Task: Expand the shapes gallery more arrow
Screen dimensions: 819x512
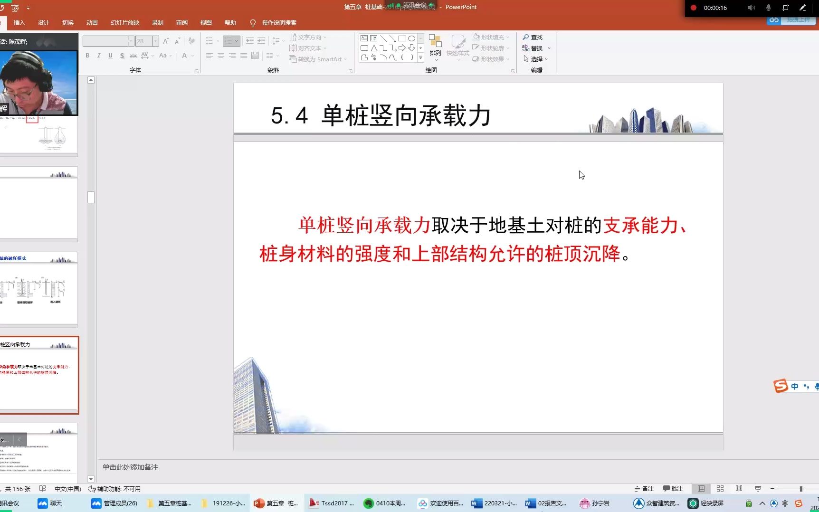Action: (420, 57)
